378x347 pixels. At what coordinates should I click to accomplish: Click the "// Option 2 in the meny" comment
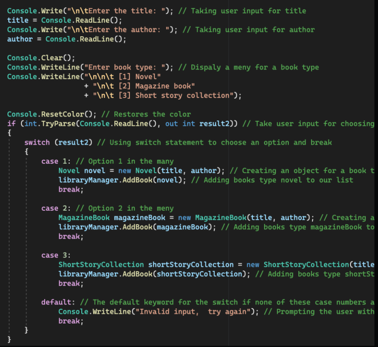coord(125,208)
